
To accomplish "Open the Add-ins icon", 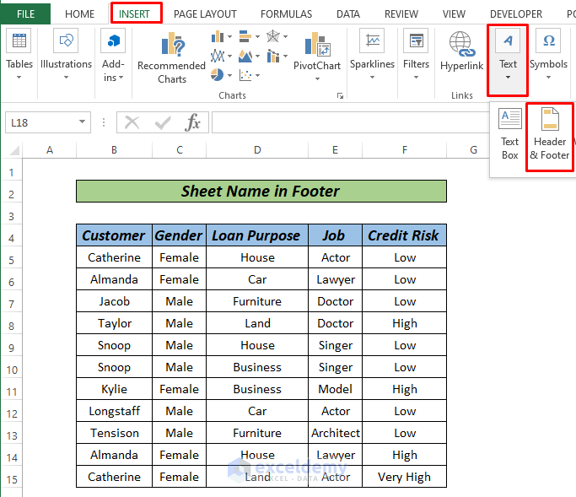I will [113, 41].
